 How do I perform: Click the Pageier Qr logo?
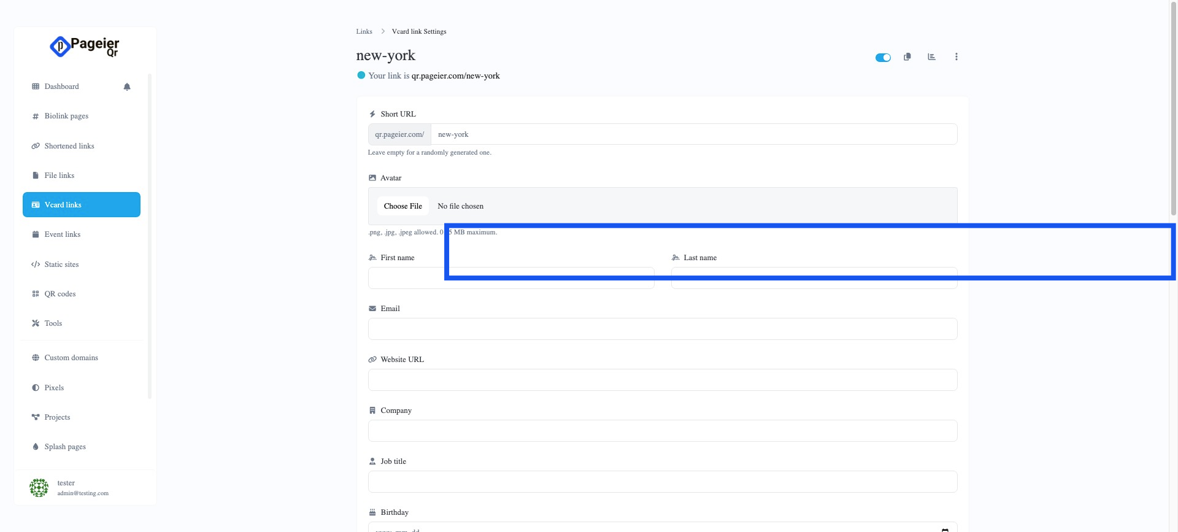tap(85, 47)
